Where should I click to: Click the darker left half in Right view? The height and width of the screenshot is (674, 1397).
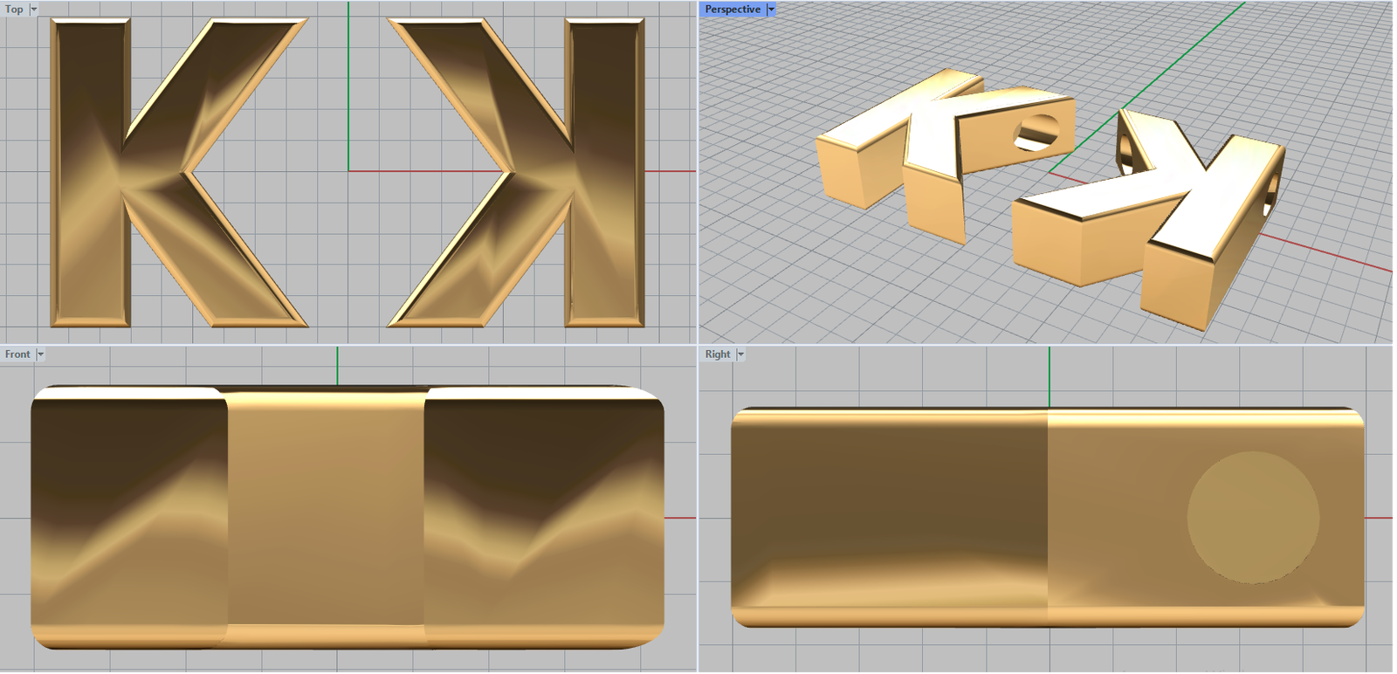point(889,515)
